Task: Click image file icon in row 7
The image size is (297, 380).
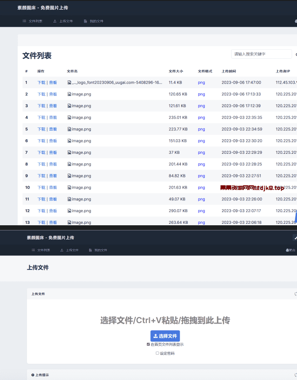Action: pos(69,152)
